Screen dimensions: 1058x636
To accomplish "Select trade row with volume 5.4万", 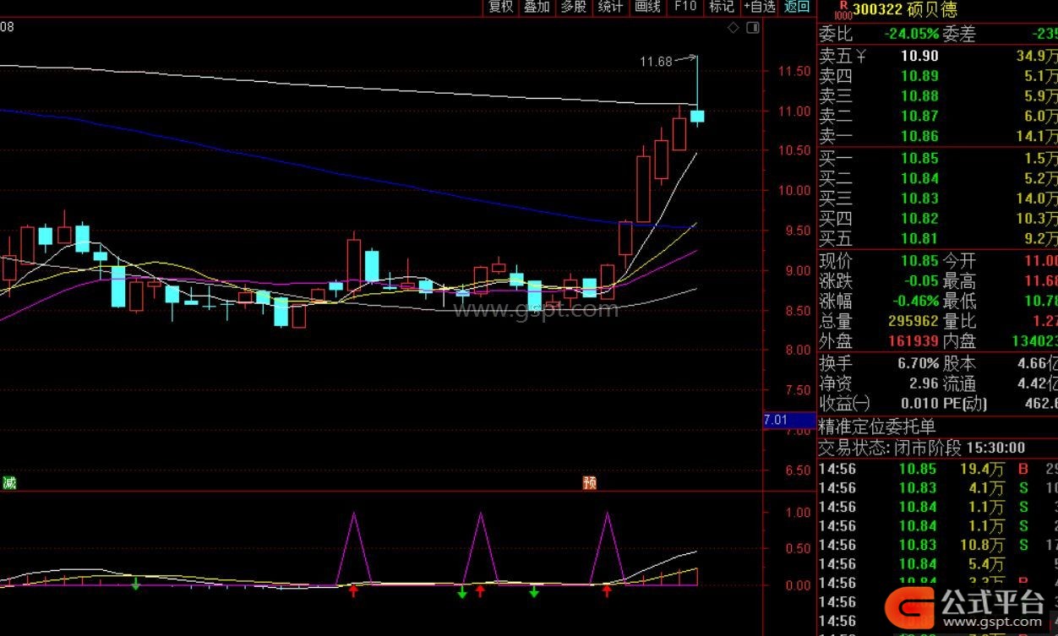I will (937, 563).
